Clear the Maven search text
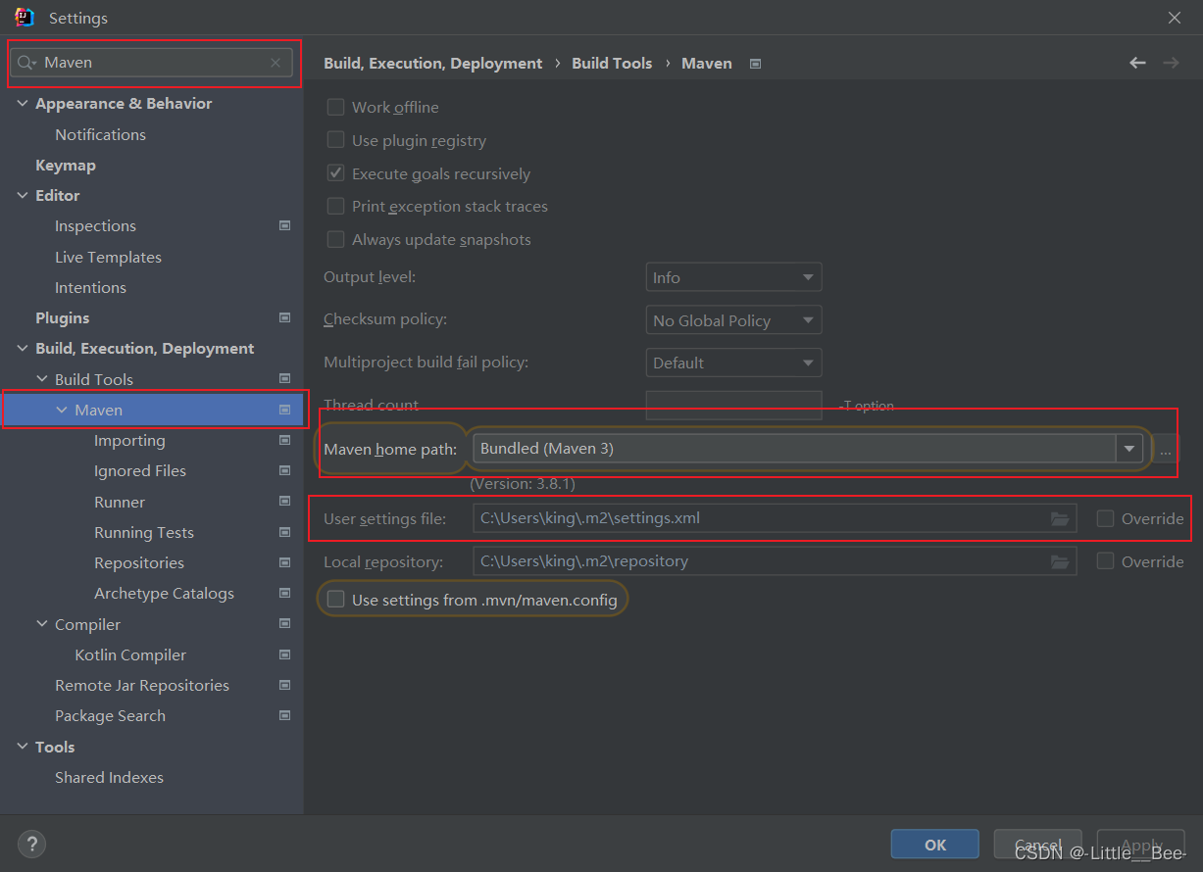Image resolution: width=1203 pixels, height=872 pixels. [276, 63]
